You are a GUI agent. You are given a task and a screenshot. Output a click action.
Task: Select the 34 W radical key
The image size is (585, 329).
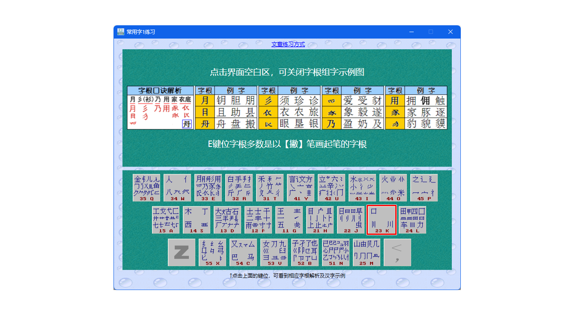coord(177,188)
